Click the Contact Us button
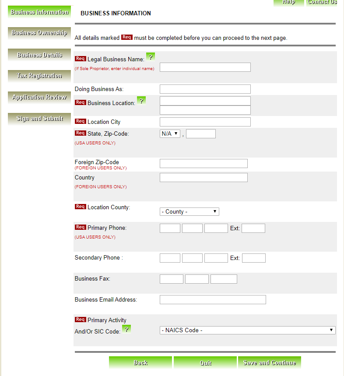The height and width of the screenshot is (376, 344). click(x=322, y=2)
